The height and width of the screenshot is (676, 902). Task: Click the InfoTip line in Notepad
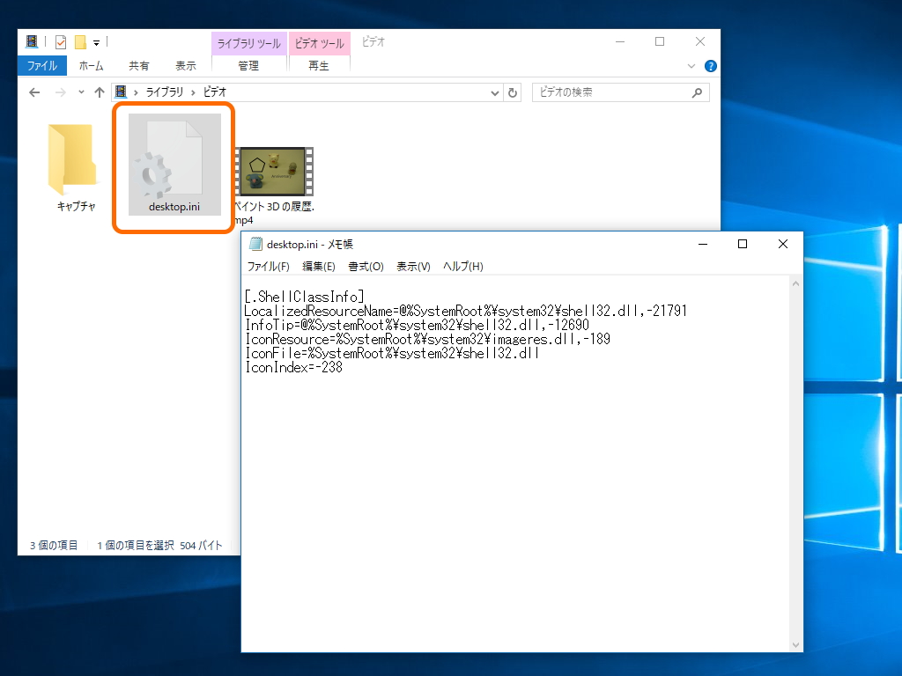pyautogui.click(x=417, y=325)
